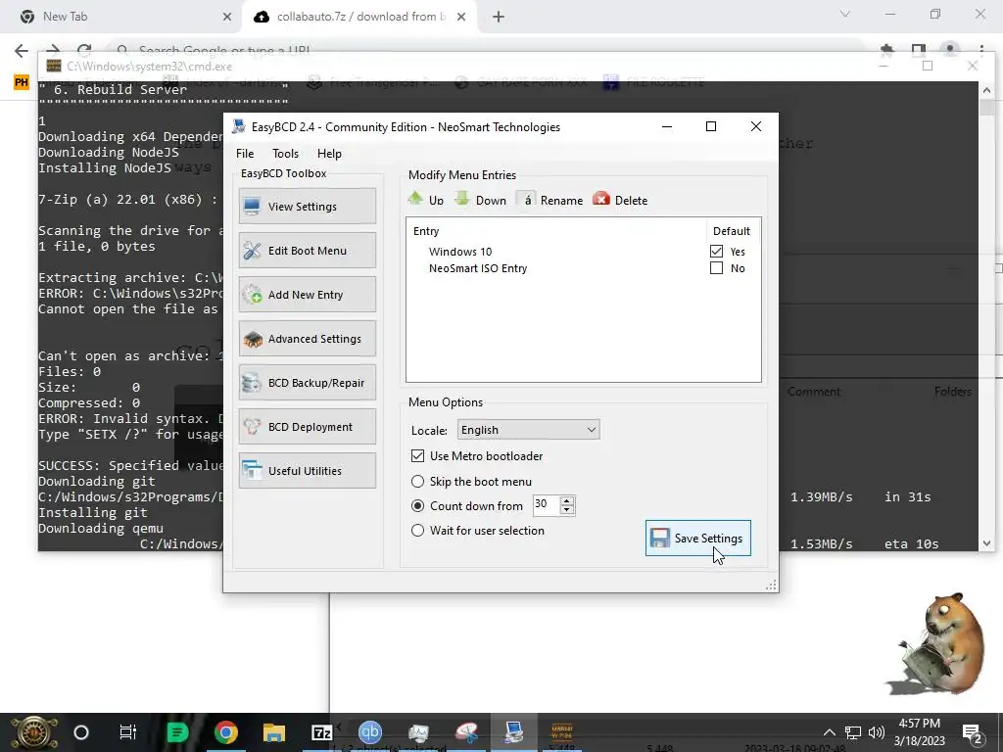Screen dimensions: 1003x752
Task: Open File Explorer from the taskbar
Action: point(274,732)
